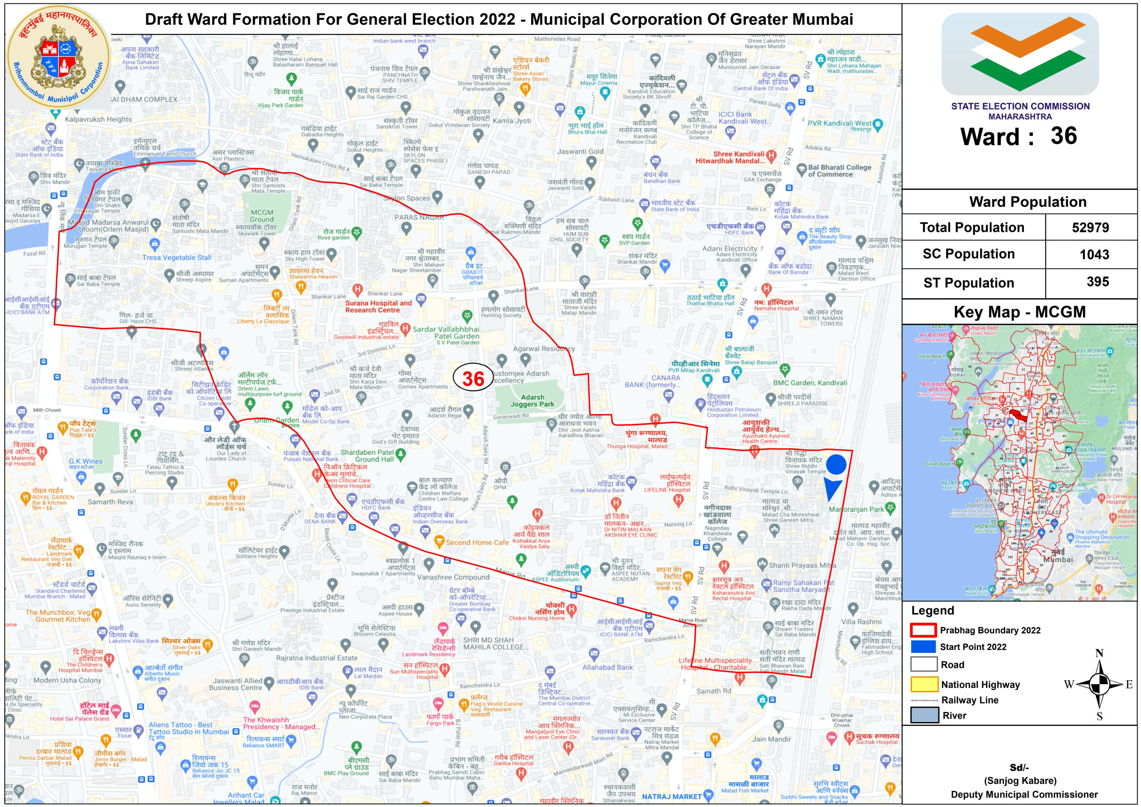Click the State Election Commission tricolor logo
The height and width of the screenshot is (807, 1141).
[x=1019, y=54]
